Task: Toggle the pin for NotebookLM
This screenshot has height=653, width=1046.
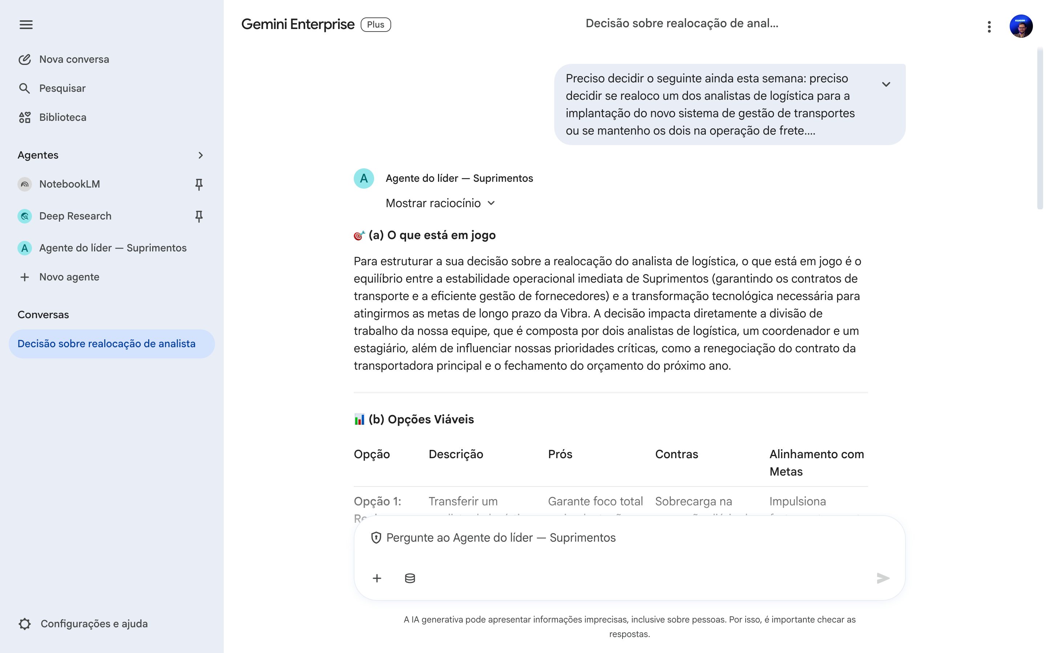Action: pyautogui.click(x=199, y=184)
